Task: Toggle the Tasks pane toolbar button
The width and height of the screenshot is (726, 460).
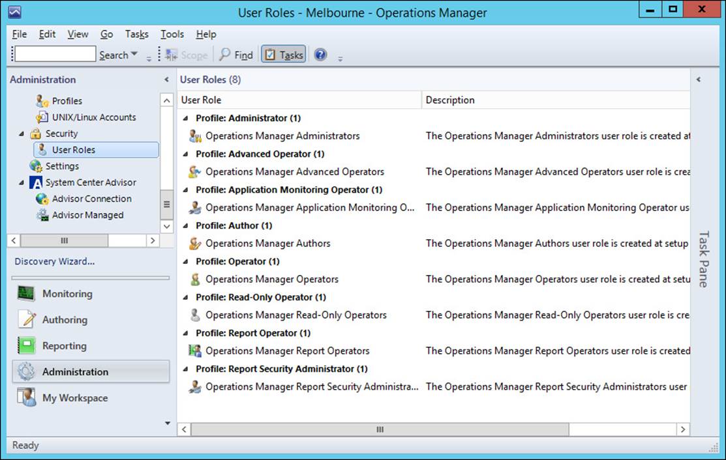Action: coord(283,55)
